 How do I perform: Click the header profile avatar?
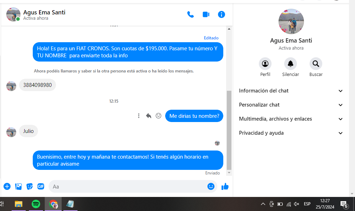coord(13,14)
